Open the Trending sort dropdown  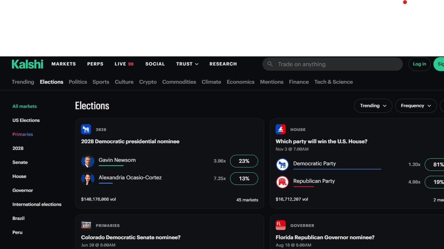pyautogui.click(x=373, y=106)
